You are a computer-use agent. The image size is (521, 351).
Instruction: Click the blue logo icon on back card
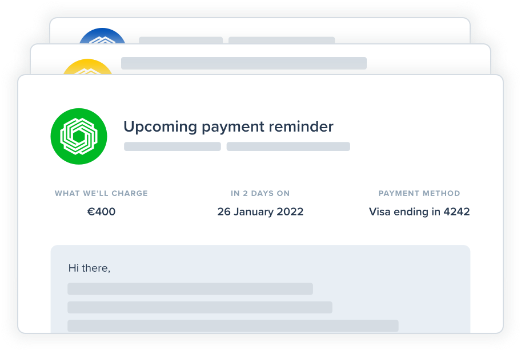[x=102, y=36]
